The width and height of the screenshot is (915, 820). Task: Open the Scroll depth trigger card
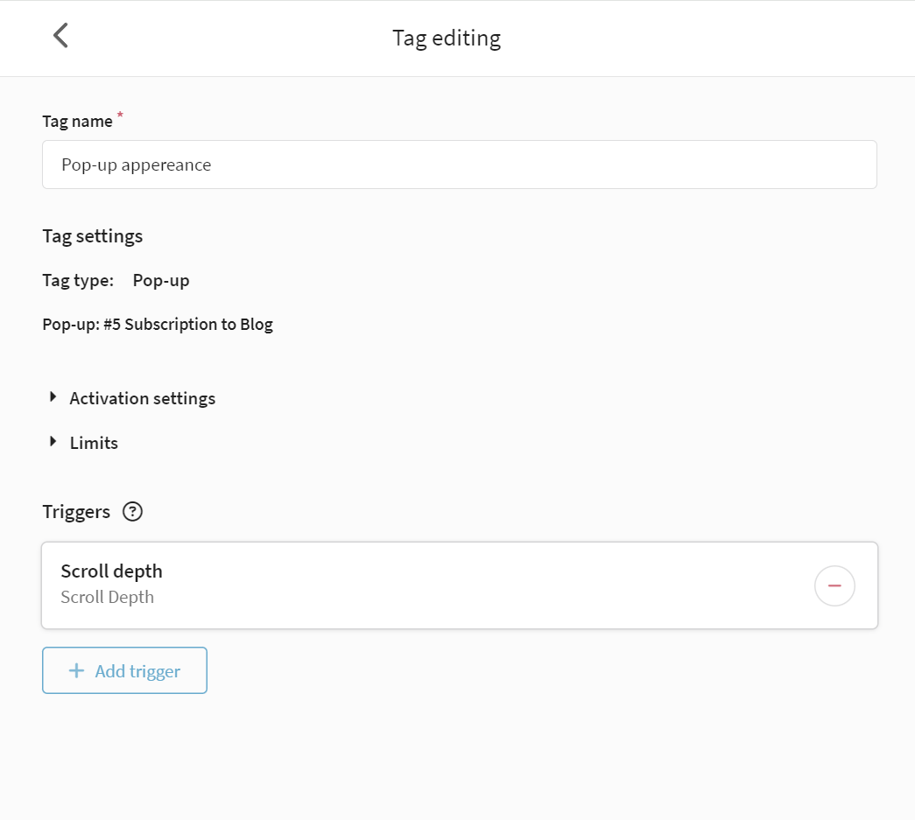(459, 585)
